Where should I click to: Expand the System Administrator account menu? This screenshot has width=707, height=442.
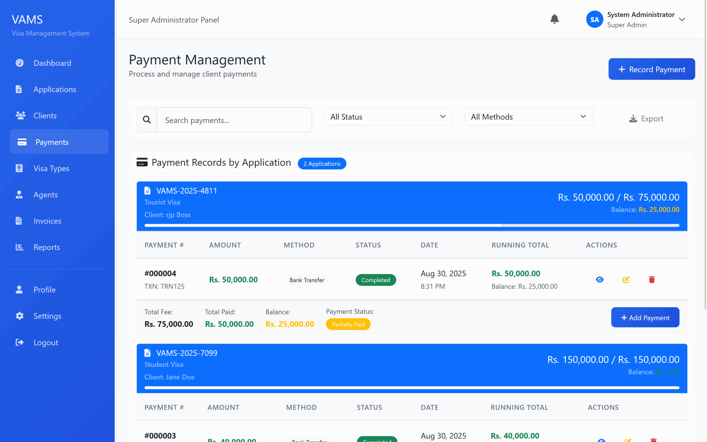point(682,20)
